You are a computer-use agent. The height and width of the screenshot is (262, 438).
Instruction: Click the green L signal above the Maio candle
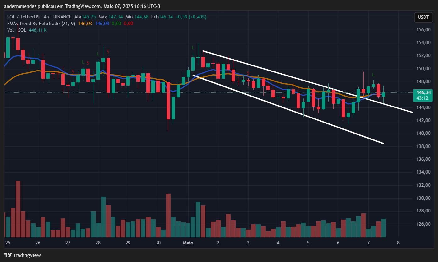pyautogui.click(x=193, y=48)
